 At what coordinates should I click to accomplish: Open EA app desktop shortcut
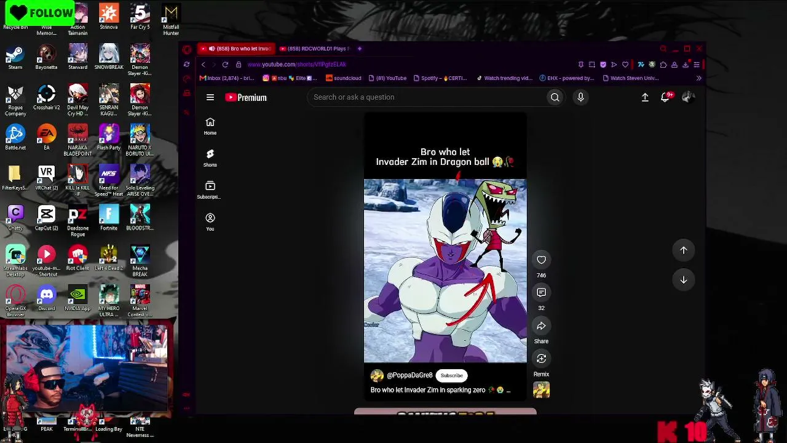[46, 138]
